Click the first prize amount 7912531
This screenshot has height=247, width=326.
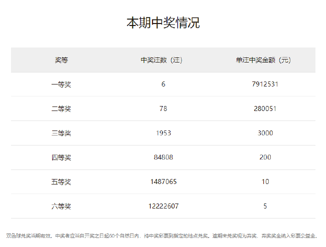(265, 84)
